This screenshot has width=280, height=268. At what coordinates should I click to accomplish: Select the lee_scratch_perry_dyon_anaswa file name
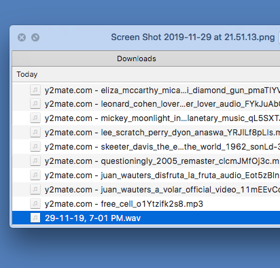pyautogui.click(x=162, y=133)
